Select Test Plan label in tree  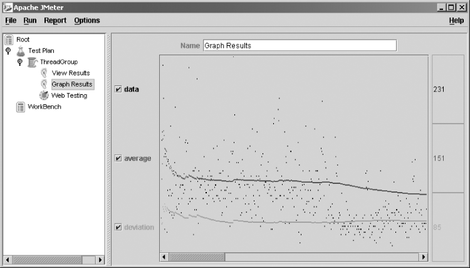click(41, 51)
